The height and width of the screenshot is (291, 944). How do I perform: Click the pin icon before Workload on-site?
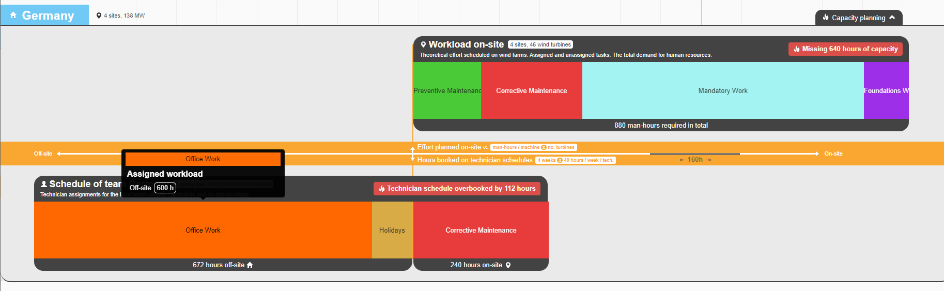tap(423, 45)
